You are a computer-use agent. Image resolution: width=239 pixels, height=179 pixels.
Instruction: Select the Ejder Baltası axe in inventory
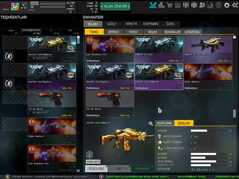tap(208, 77)
